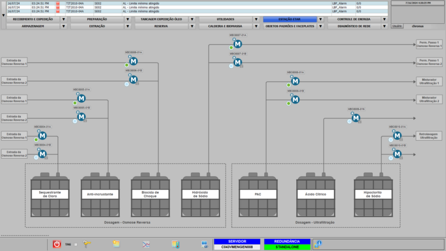Click green status indicator of MBO8004-01A

(36, 139)
